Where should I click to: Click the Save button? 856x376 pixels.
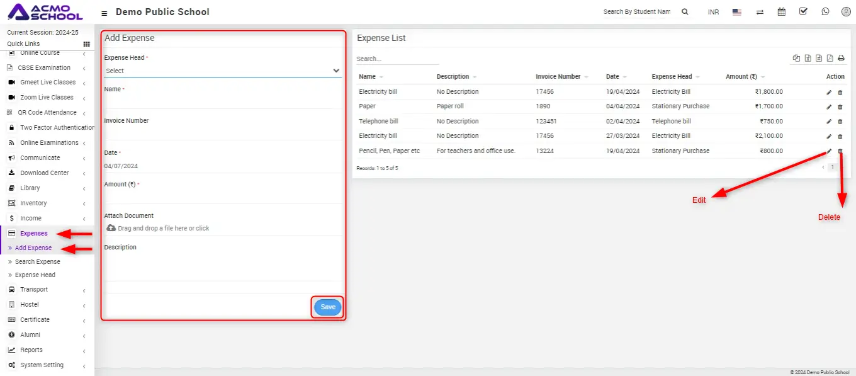coord(328,307)
